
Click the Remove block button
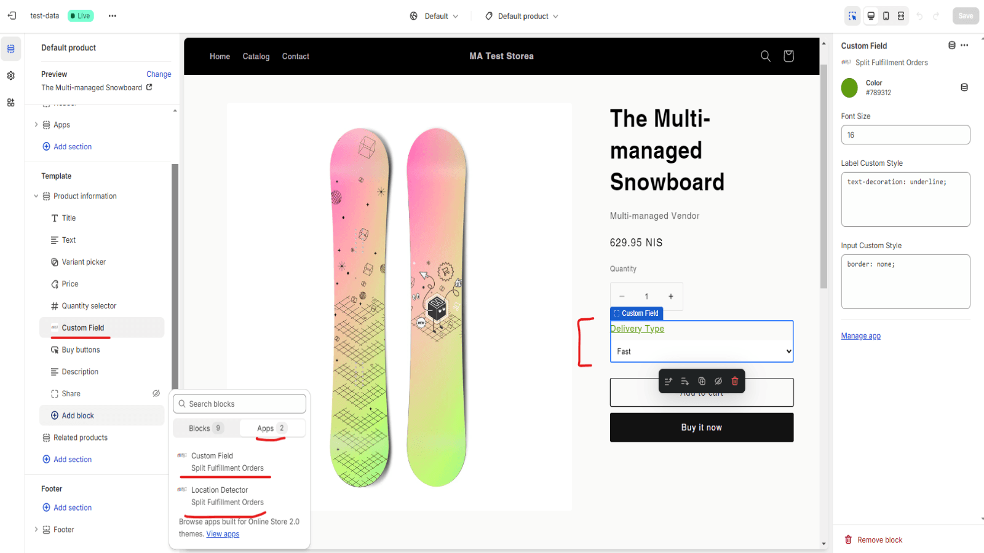tap(873, 540)
